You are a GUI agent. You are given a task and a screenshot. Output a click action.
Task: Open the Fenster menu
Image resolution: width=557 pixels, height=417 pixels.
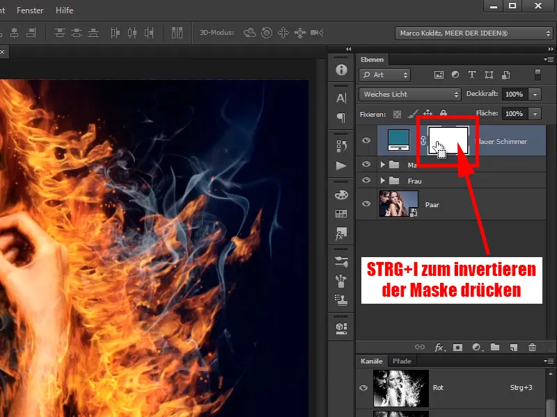tap(30, 10)
